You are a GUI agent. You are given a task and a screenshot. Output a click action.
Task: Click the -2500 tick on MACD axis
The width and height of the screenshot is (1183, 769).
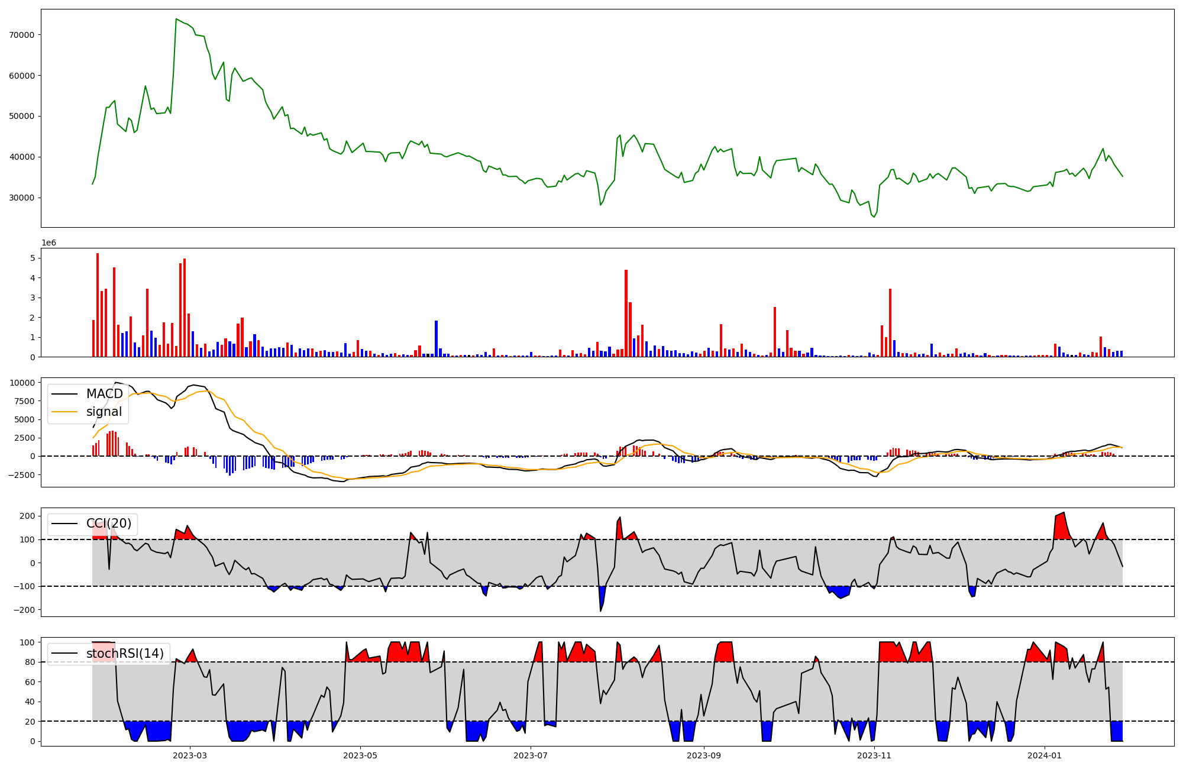pos(22,475)
